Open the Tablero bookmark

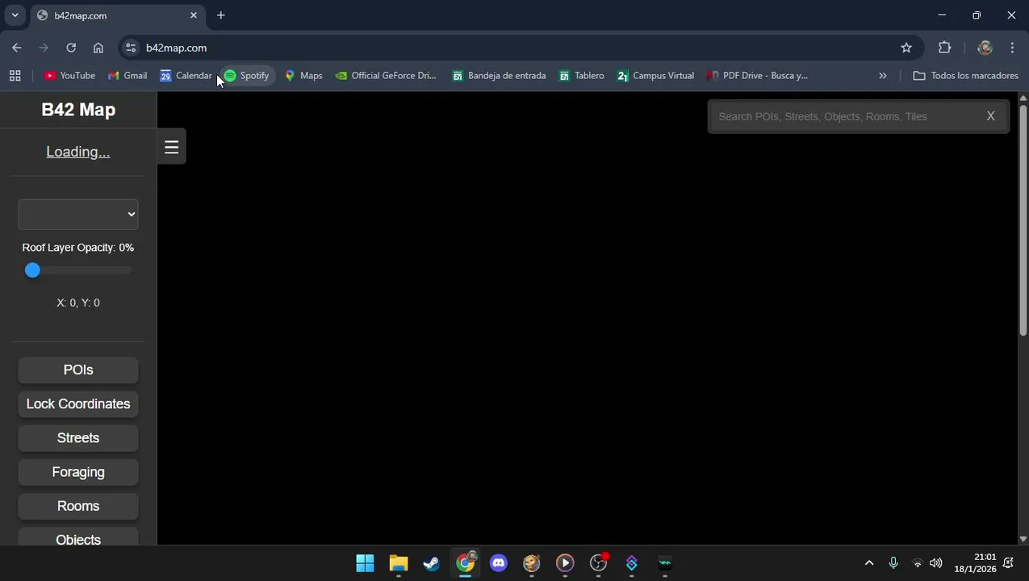(581, 75)
